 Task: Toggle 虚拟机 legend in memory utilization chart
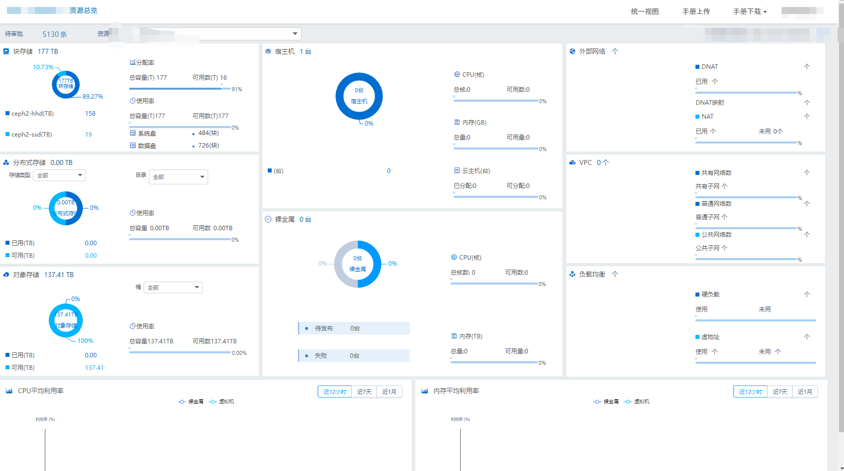click(637, 402)
